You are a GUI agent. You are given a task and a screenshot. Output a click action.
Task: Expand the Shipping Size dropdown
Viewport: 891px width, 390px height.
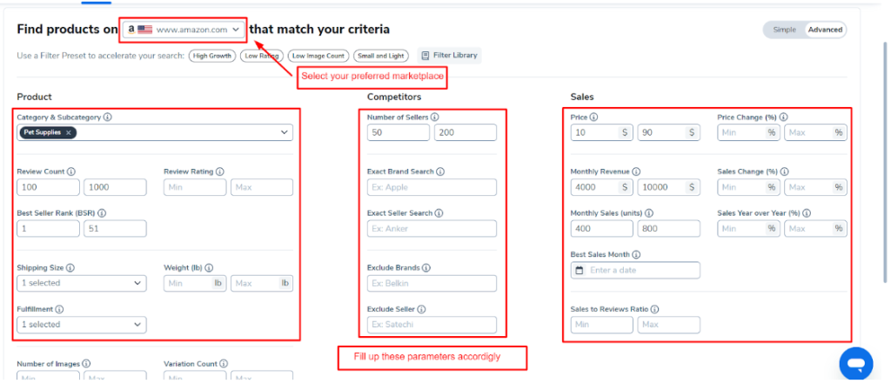click(82, 283)
